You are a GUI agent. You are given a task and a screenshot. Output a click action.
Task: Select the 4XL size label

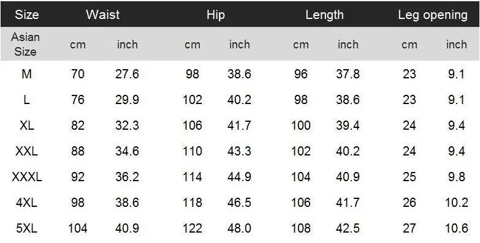click(26, 203)
